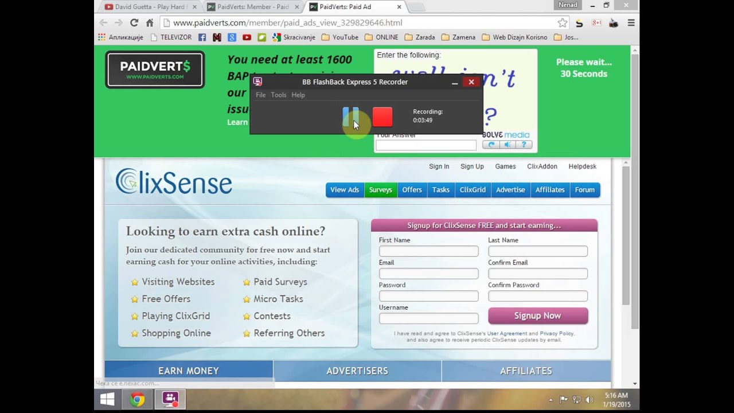Open the Gmail bookmark icon
This screenshot has height=413, width=734.
217,37
